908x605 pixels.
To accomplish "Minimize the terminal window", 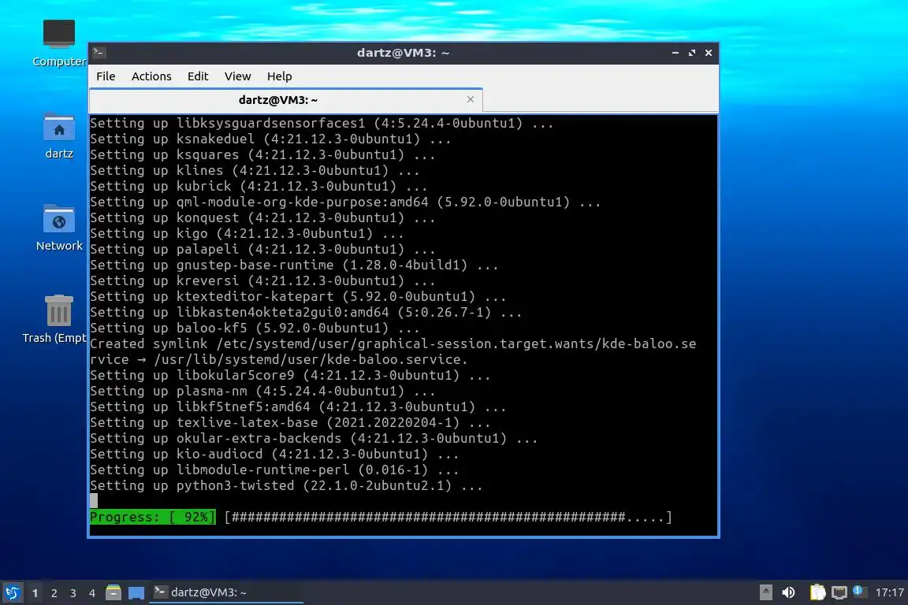I will pos(675,53).
